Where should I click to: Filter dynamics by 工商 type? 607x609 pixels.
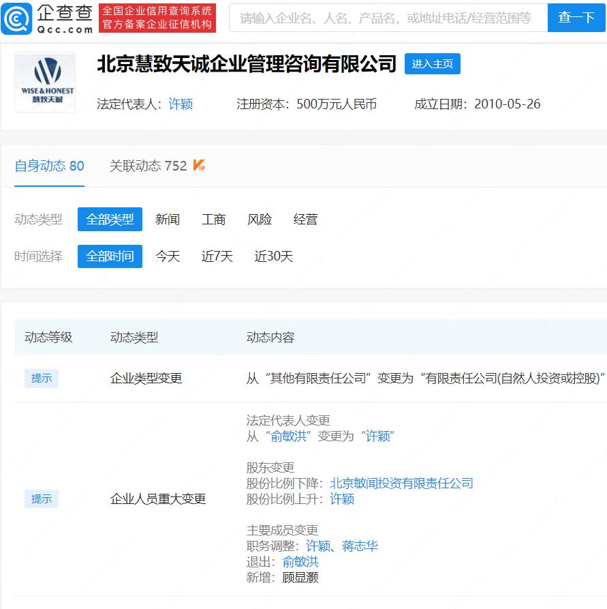coord(213,220)
